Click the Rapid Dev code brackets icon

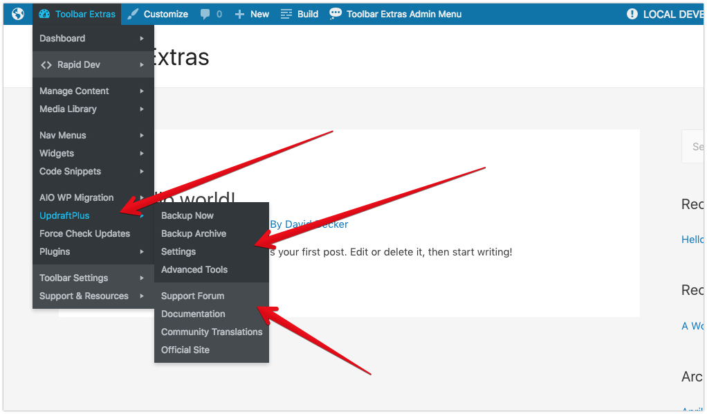pyautogui.click(x=46, y=65)
